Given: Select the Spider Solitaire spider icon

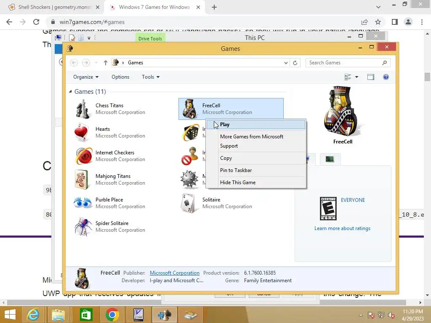Looking at the screenshot, I should point(83,227).
